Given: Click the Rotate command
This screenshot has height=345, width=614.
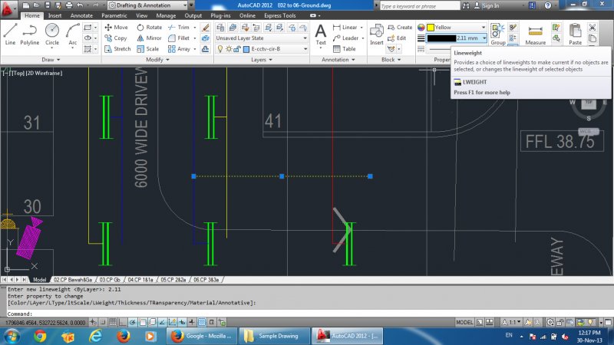Looking at the screenshot, I should [x=149, y=27].
